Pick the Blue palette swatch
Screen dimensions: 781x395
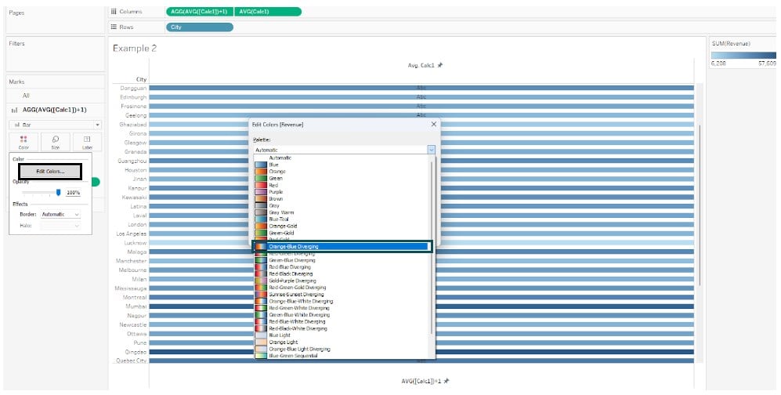(x=261, y=165)
